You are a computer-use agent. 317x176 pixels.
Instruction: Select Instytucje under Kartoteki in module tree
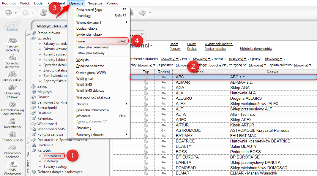click(51, 161)
